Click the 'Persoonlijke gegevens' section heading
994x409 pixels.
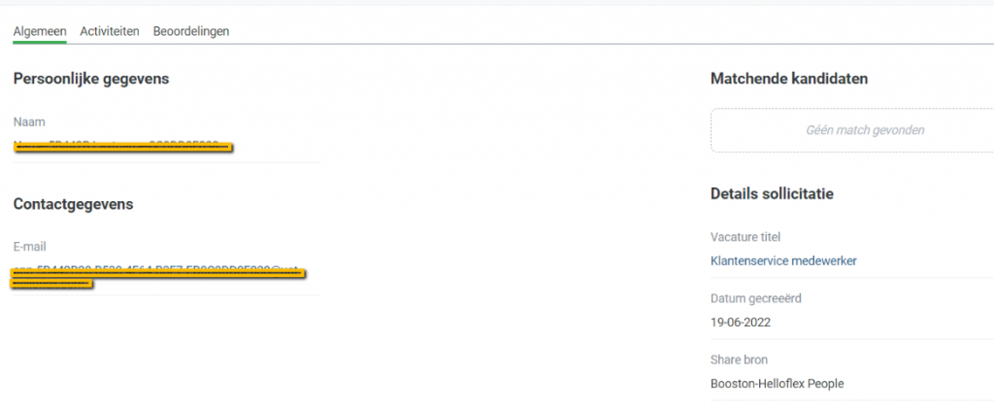click(x=91, y=79)
